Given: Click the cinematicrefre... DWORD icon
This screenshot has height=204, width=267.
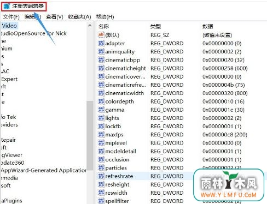Looking at the screenshot, I should pos(101,85).
